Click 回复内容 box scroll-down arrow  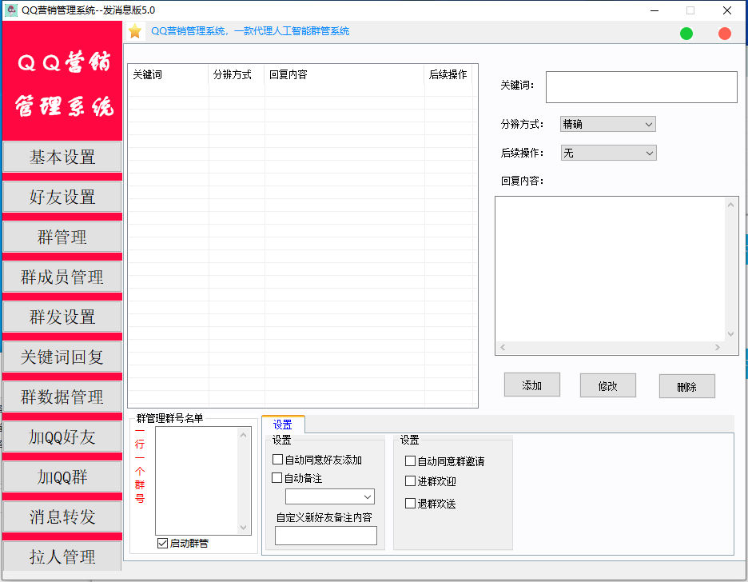(731, 334)
